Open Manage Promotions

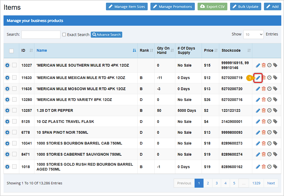pyautogui.click(x=173, y=6)
